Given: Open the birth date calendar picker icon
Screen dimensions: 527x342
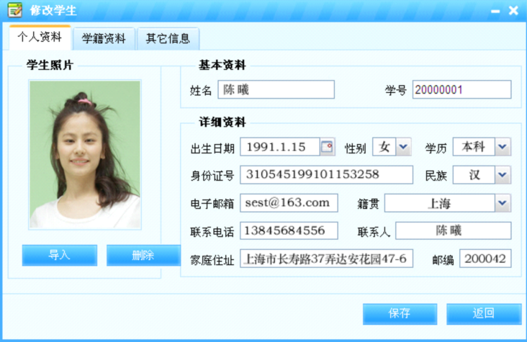Looking at the screenshot, I should click(327, 147).
